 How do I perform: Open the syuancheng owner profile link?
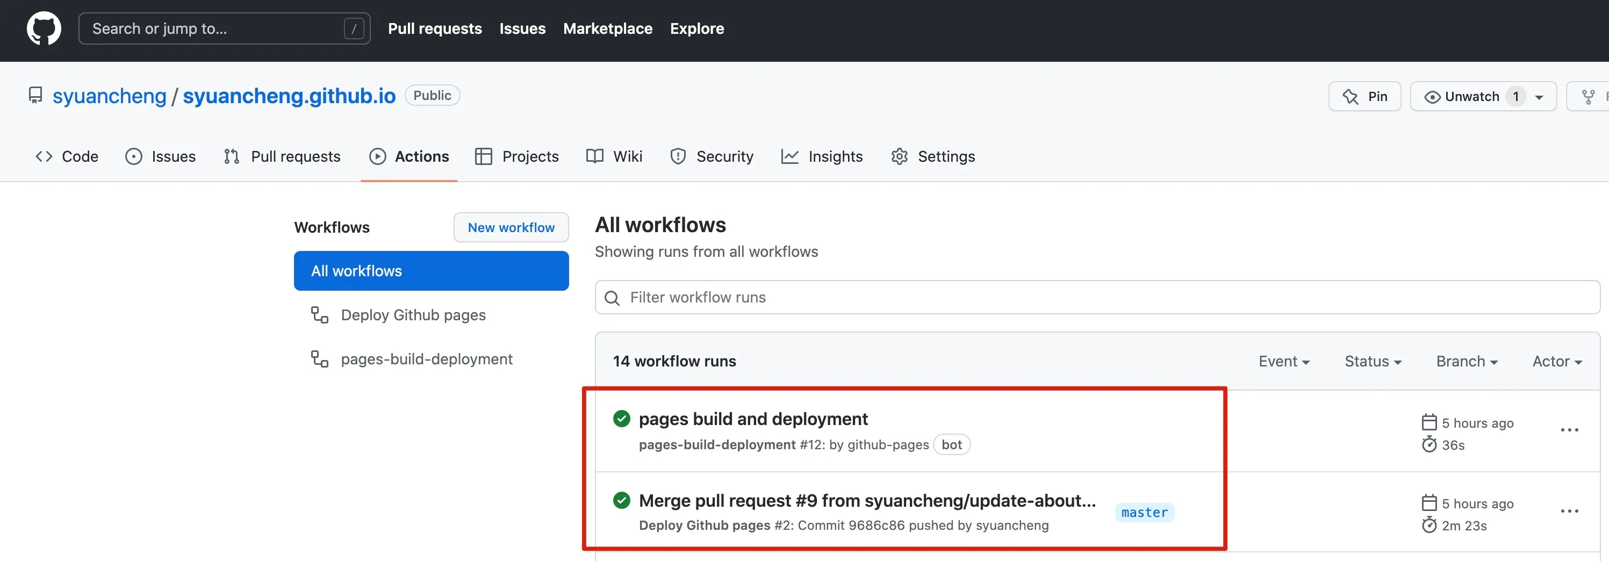pyautogui.click(x=109, y=96)
